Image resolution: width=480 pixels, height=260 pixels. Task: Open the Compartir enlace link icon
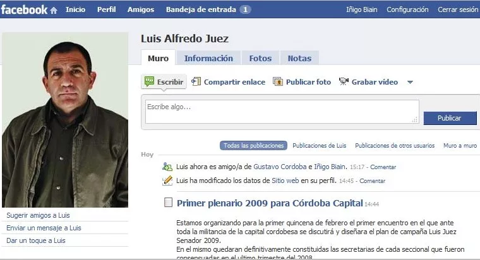(196, 81)
